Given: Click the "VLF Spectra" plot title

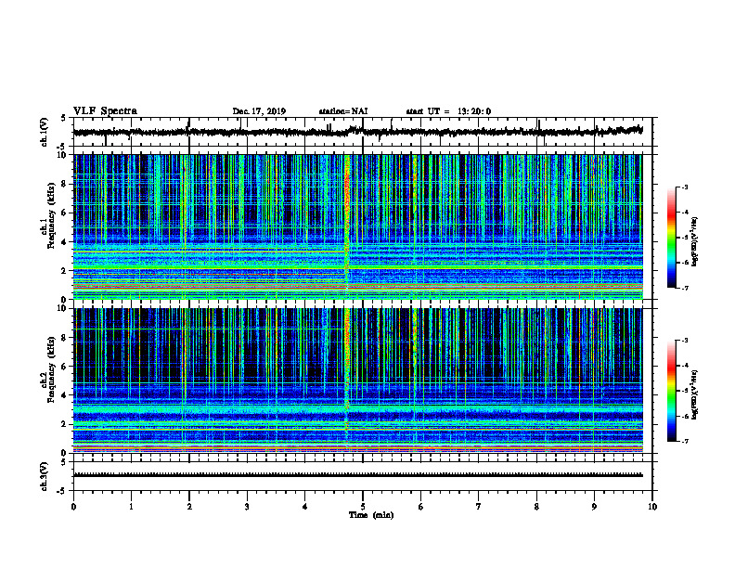Looking at the screenshot, I should tap(105, 111).
